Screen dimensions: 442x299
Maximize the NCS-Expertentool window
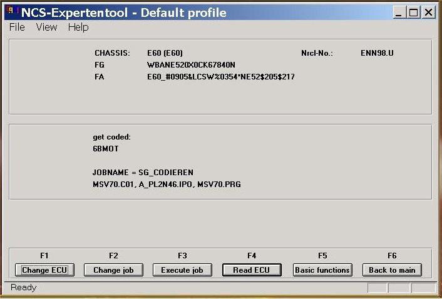[414, 13]
